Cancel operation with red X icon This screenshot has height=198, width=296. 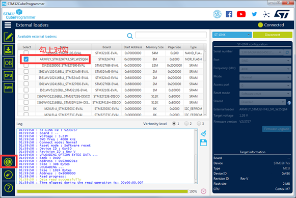[x=203, y=191]
